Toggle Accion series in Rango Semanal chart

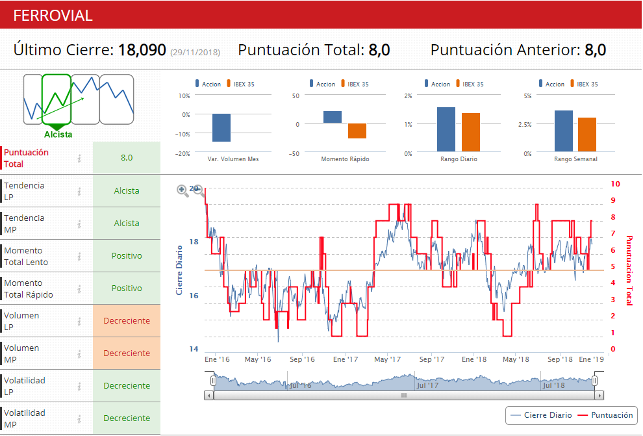pos(552,84)
